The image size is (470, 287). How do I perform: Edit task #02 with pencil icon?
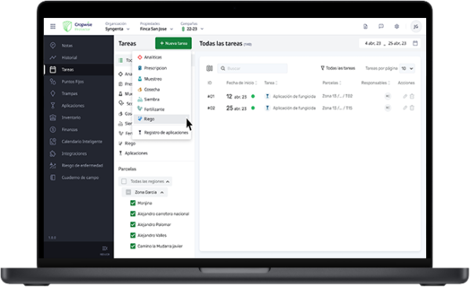tap(405, 108)
